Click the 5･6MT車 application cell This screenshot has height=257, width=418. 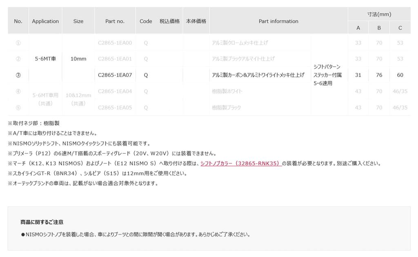tap(45, 59)
